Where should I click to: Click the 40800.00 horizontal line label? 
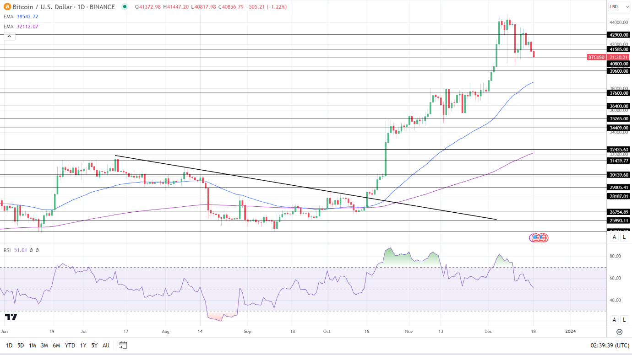[619, 64]
